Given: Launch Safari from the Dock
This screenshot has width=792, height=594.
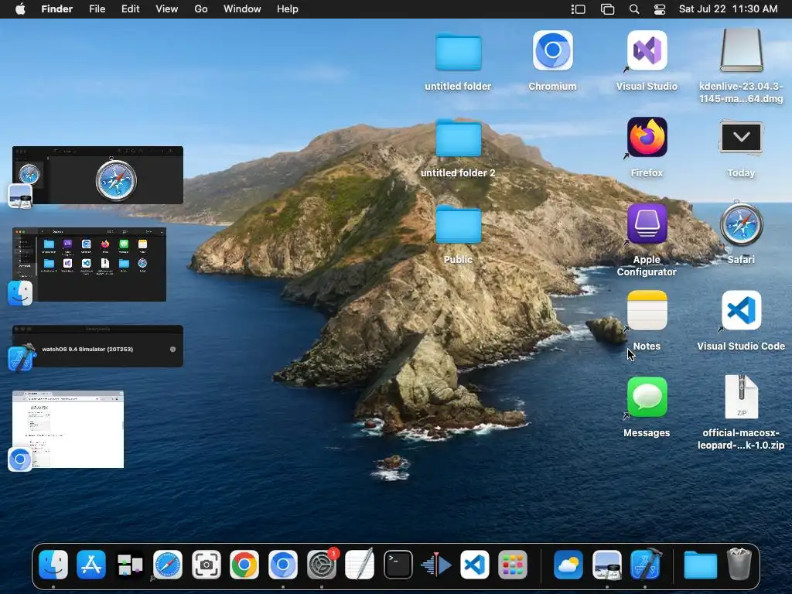Looking at the screenshot, I should [x=168, y=564].
